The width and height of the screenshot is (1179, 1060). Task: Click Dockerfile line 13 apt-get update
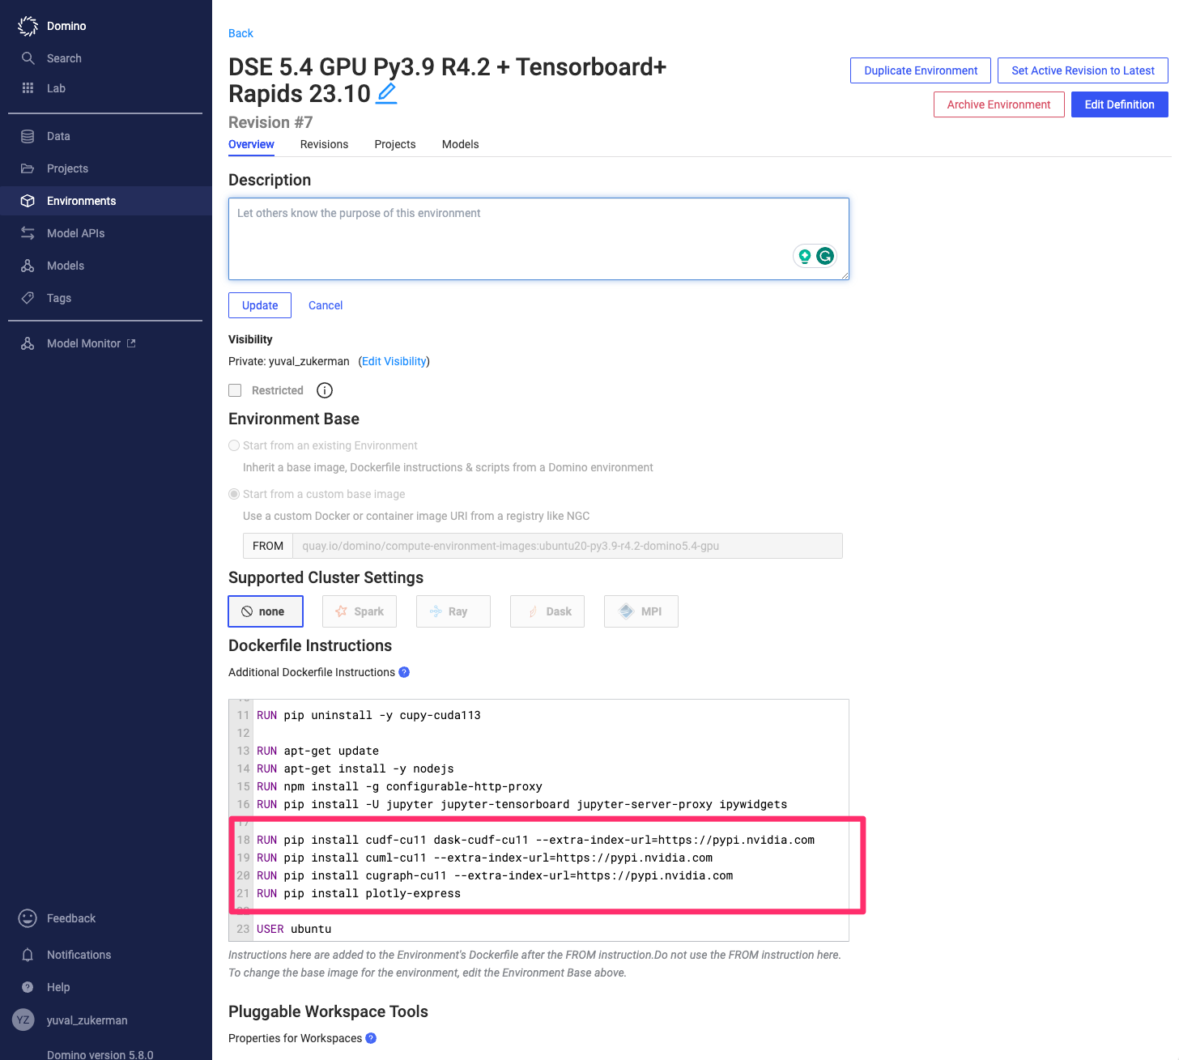tap(317, 751)
